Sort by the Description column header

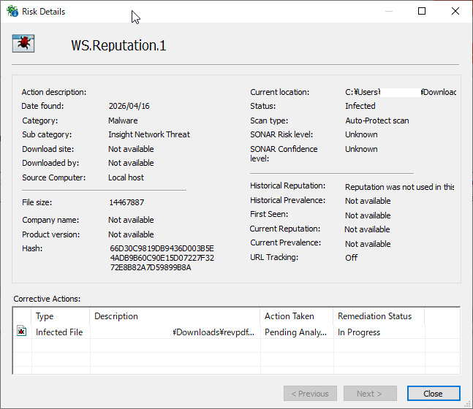tap(175, 316)
